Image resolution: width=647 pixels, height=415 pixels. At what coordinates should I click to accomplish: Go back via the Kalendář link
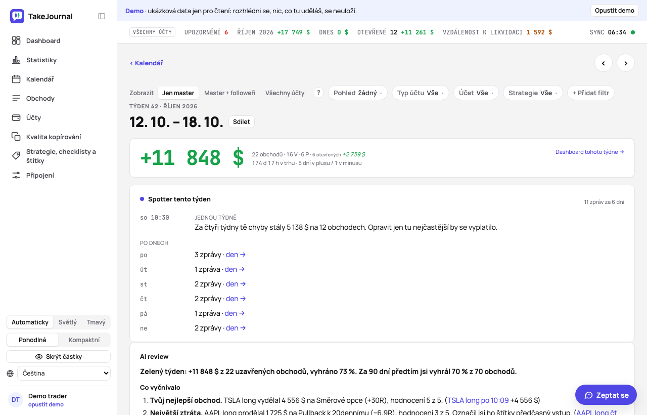tap(147, 63)
